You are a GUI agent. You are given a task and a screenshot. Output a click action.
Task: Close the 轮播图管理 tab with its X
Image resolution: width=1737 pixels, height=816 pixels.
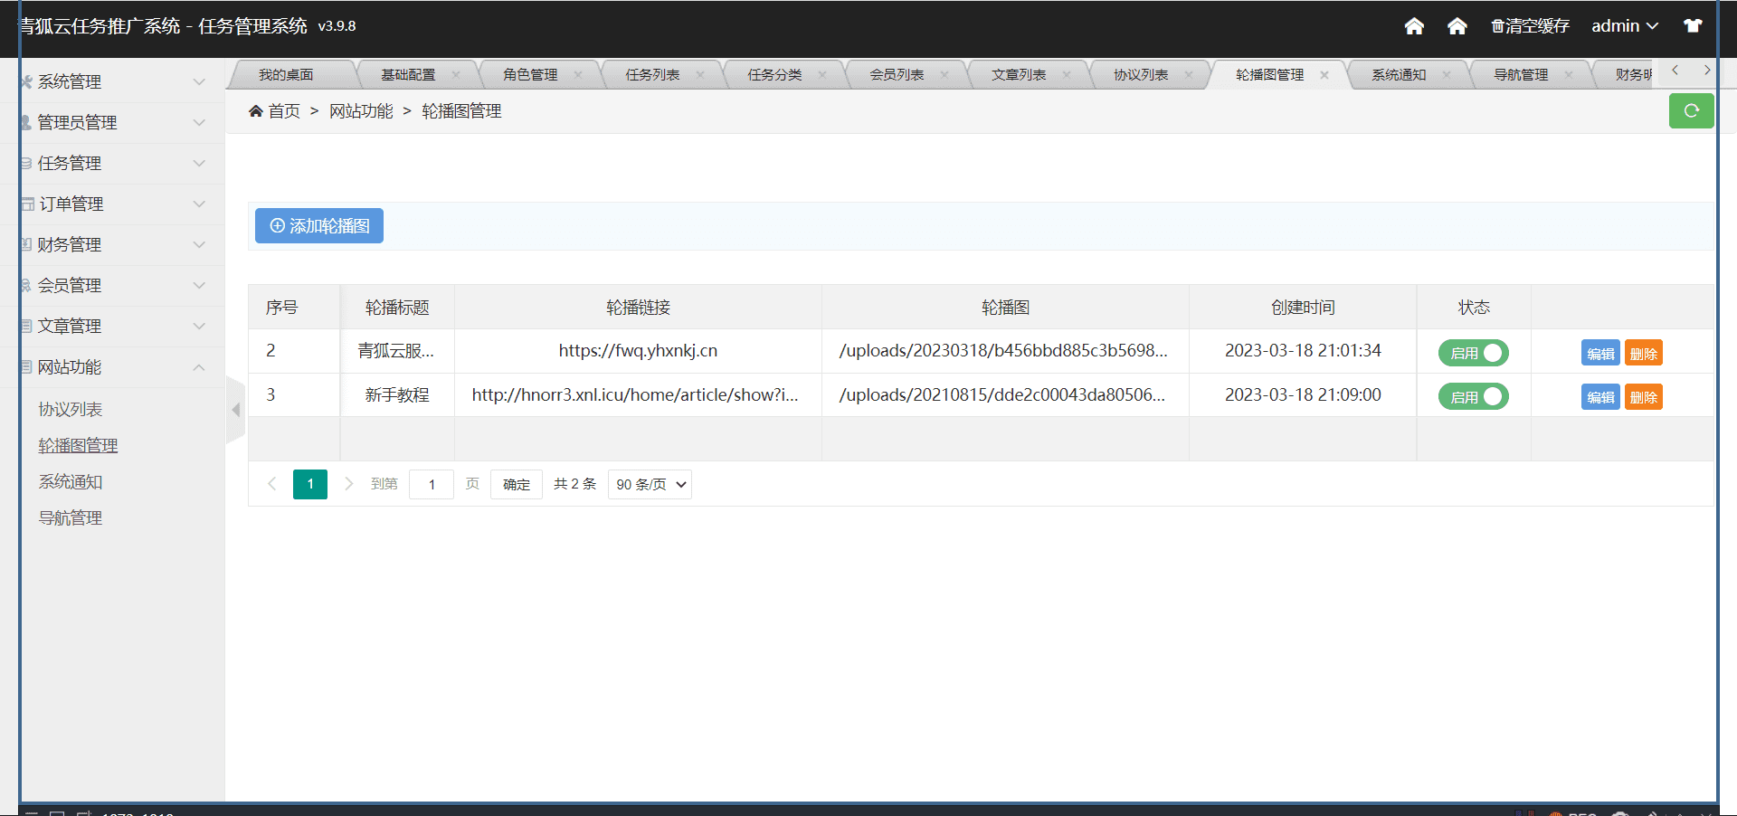pos(1324,75)
